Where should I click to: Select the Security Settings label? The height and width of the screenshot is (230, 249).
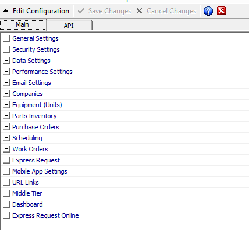[36, 49]
